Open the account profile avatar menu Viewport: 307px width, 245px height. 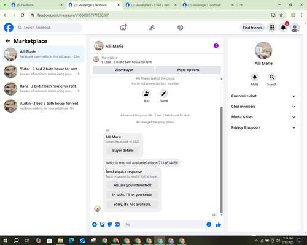(x=295, y=28)
